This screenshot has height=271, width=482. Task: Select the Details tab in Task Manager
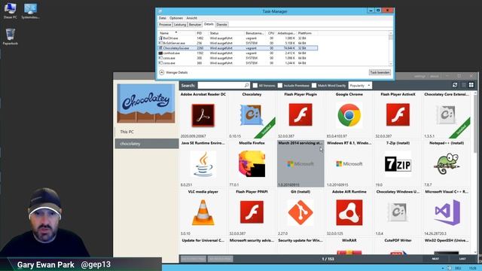tap(209, 24)
